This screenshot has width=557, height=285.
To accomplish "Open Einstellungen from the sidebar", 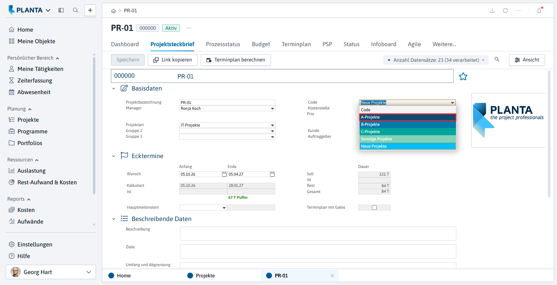I will tap(31, 245).
